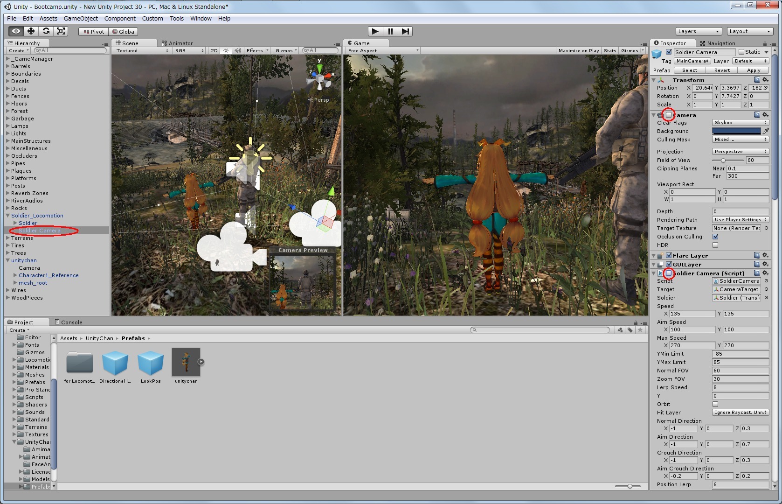Click the Step frame button
Viewport: 782px width, 504px height.
406,31
